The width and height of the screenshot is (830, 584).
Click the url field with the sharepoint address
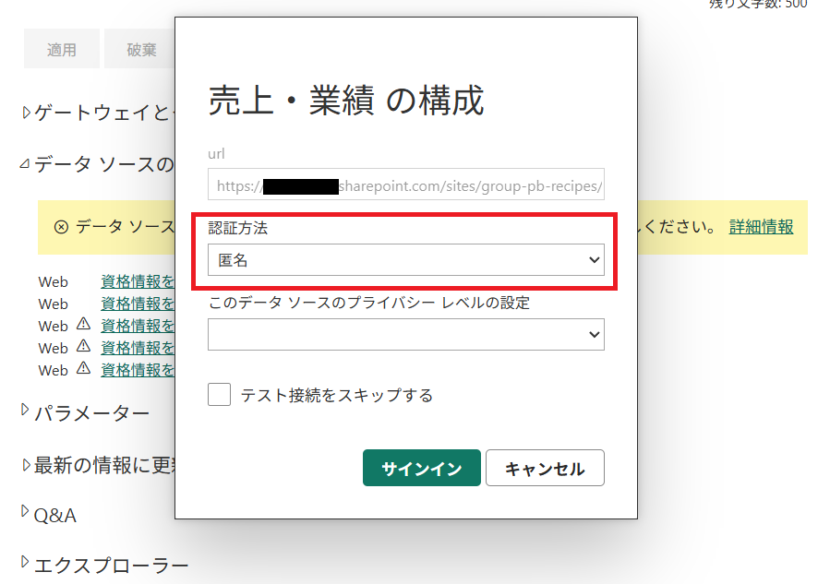tap(406, 186)
